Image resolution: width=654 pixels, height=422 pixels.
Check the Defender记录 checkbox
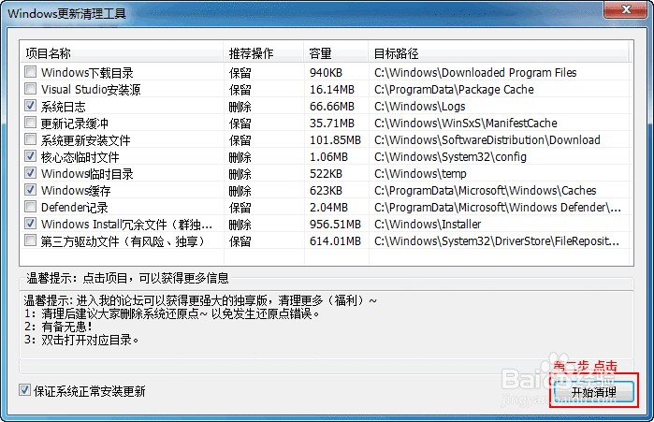[30, 207]
